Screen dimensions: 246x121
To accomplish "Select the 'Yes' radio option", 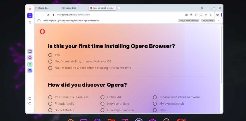I will click(50, 55).
